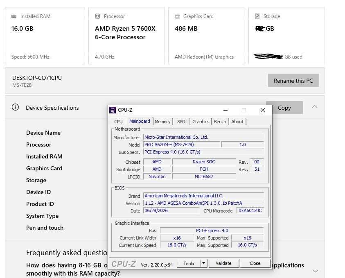Open the Tools dropdown arrow in CPU-Z

coord(203,263)
